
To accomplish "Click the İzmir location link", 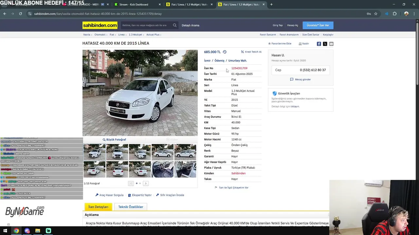I will [207, 61].
